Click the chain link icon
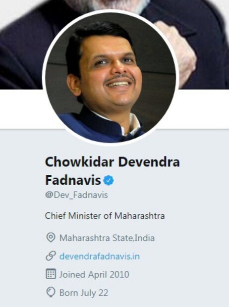 pos(51,256)
